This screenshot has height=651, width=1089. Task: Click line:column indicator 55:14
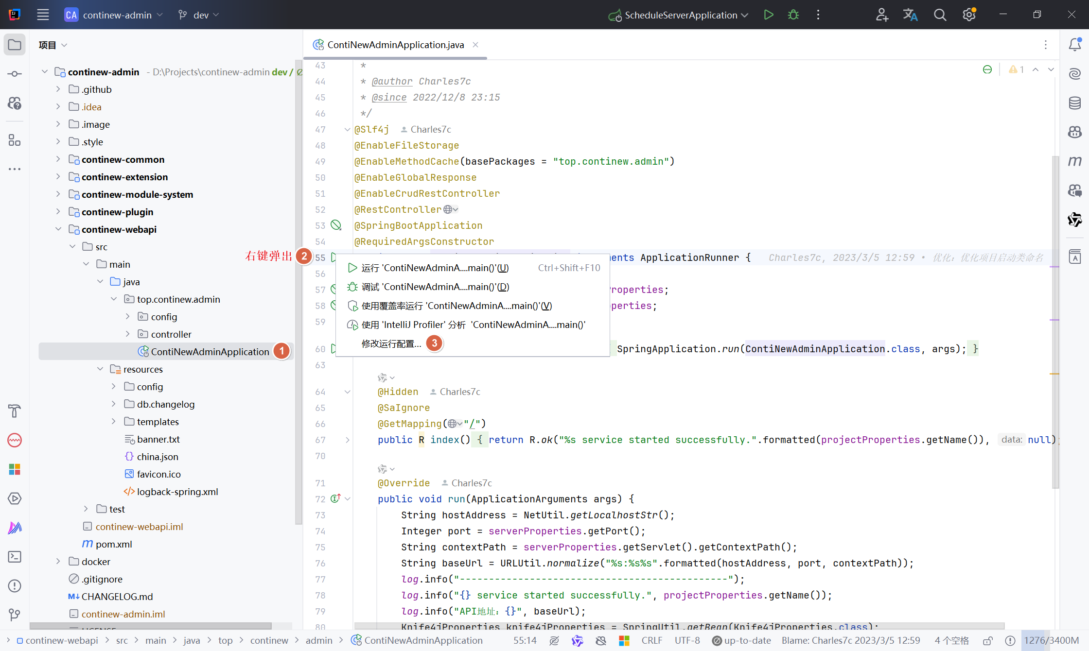[525, 641]
